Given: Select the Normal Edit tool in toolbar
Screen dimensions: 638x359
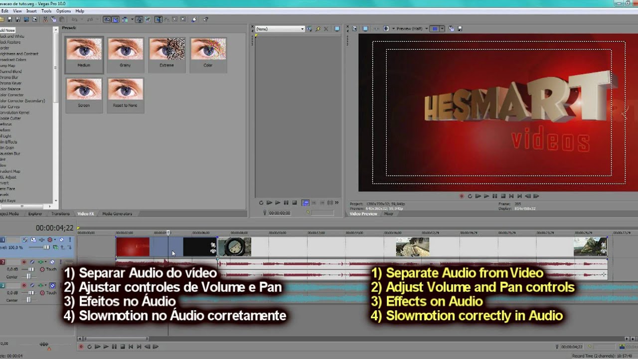Looking at the screenshot, I should coord(158,19).
